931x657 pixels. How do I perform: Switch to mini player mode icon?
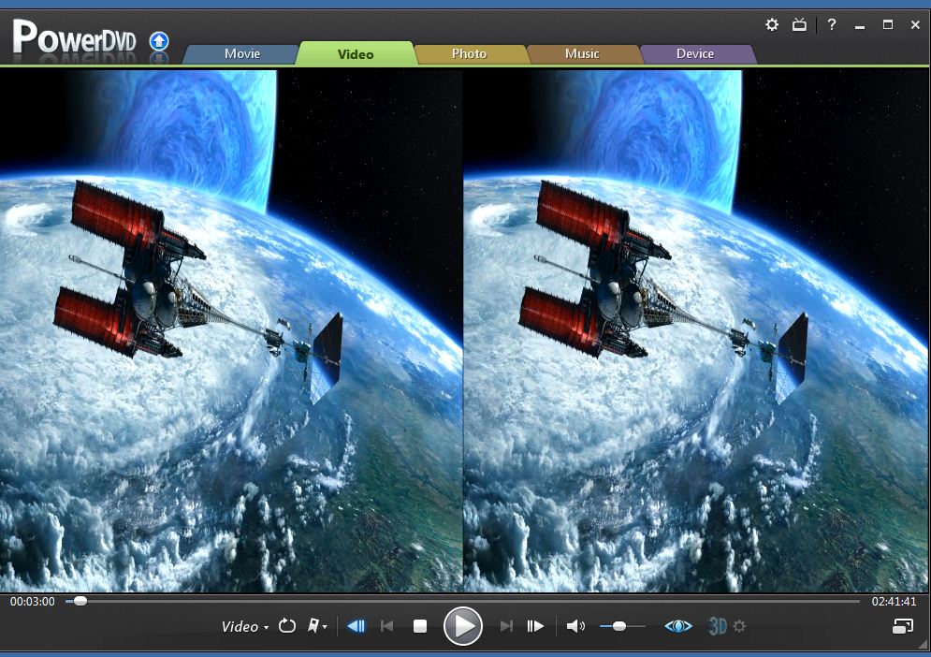[x=903, y=626]
